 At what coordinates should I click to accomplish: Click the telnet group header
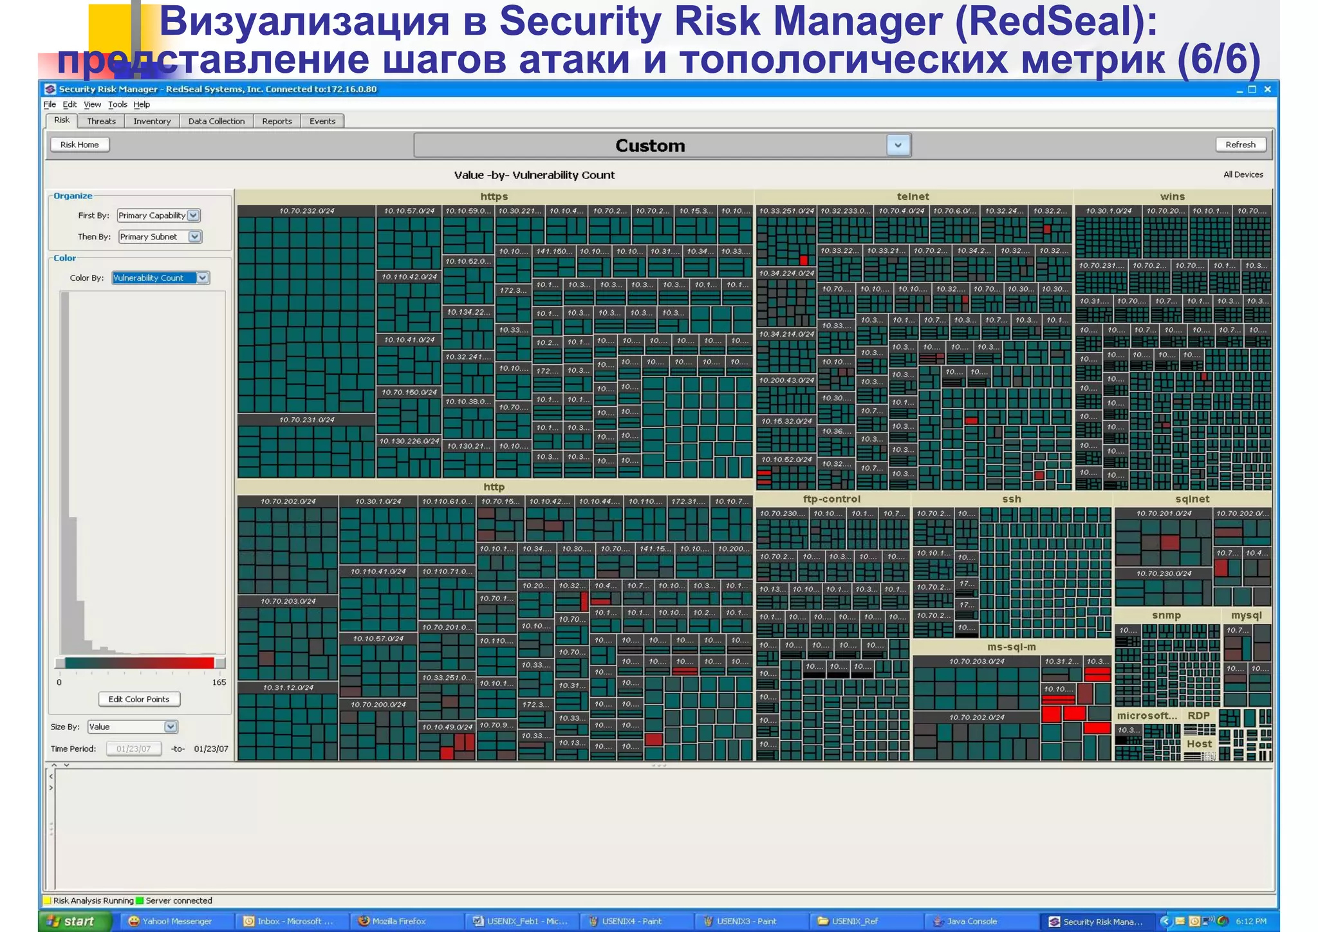[913, 196]
